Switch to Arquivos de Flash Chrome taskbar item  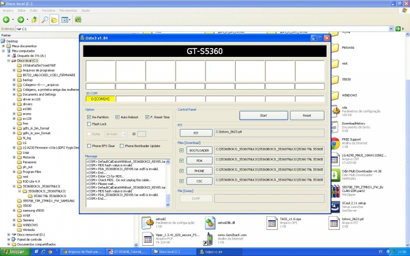[x=83, y=252]
